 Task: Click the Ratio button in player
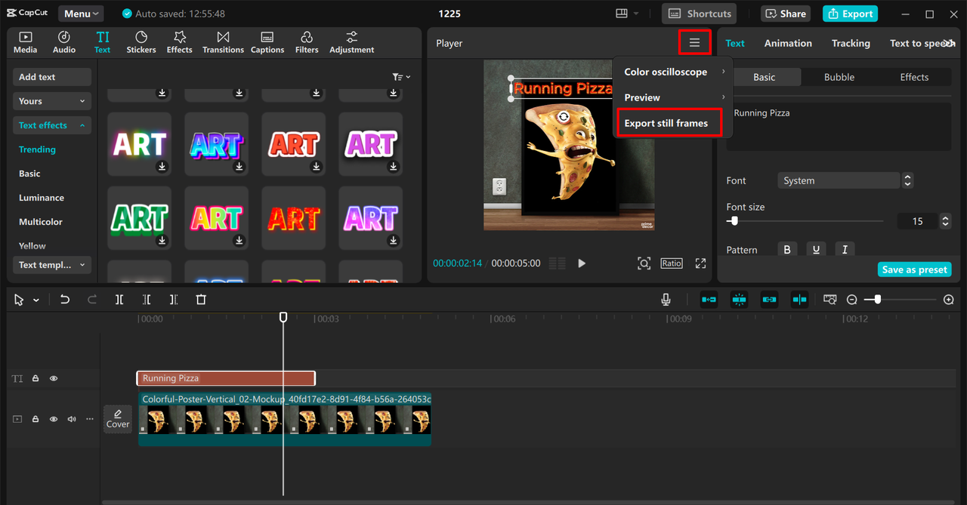(672, 263)
